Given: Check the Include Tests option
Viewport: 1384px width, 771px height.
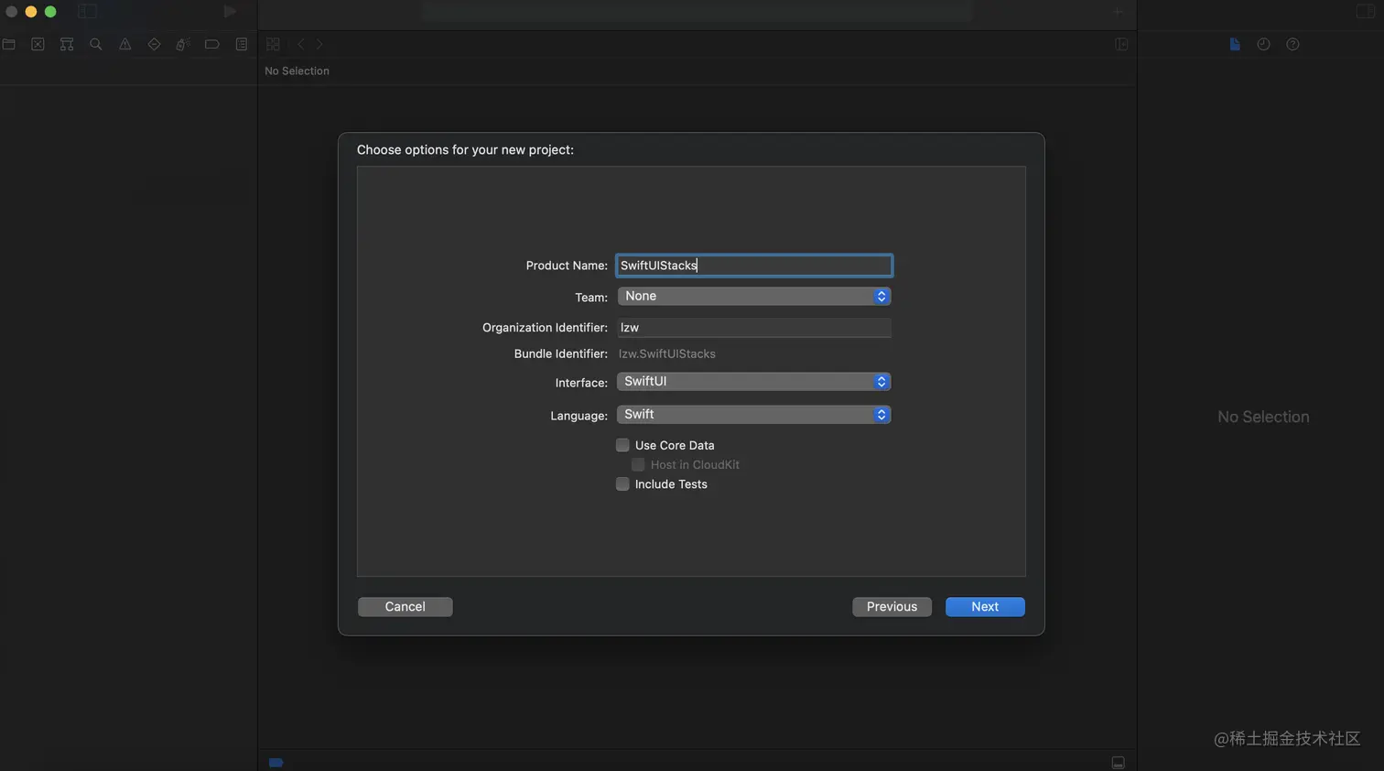Looking at the screenshot, I should coord(622,484).
